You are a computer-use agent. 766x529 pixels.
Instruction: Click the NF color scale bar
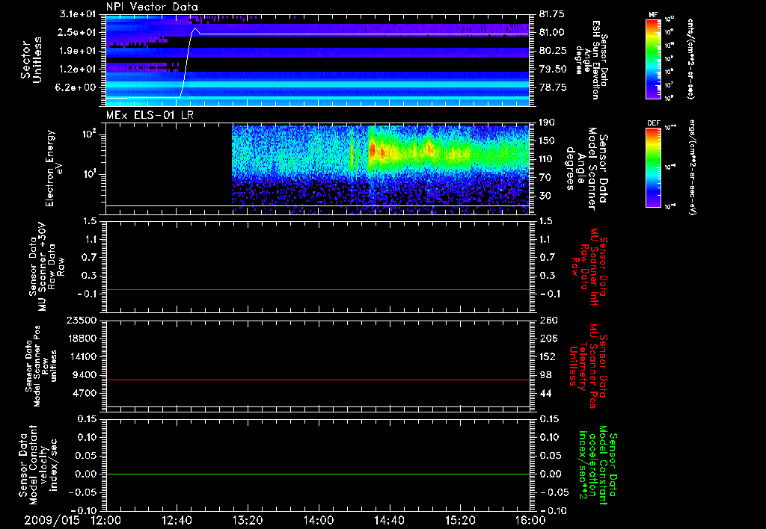pos(653,58)
